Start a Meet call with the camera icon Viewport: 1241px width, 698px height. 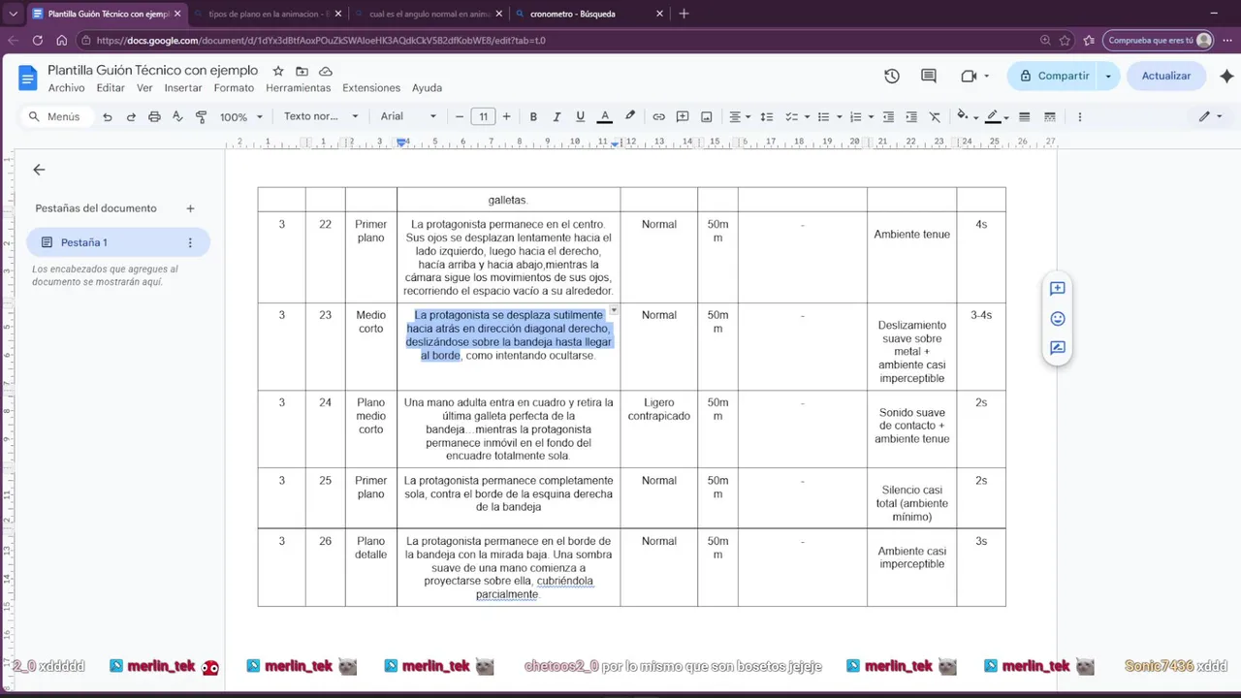(x=968, y=76)
